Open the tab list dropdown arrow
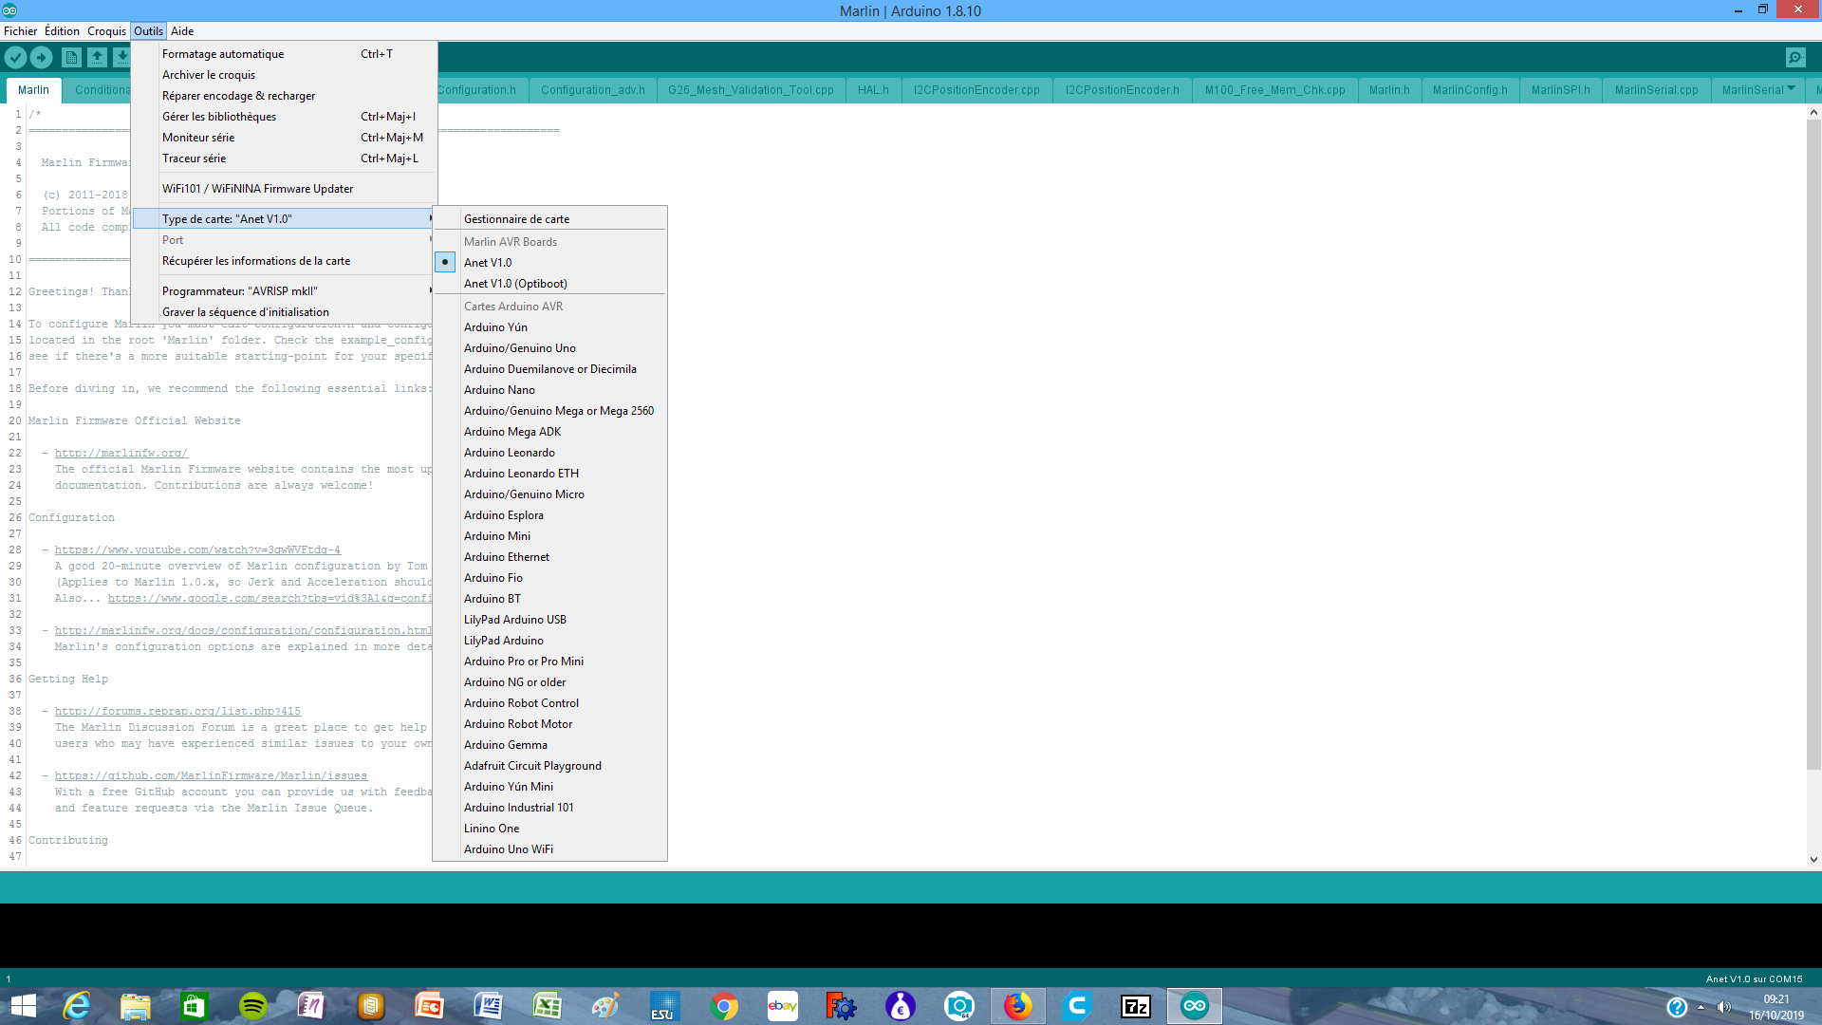Screen dimensions: 1822x1025 [x=1791, y=88]
